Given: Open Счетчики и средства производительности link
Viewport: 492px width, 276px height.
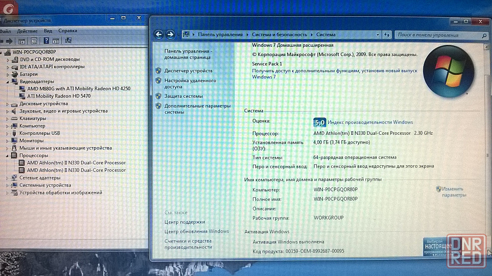Looking at the screenshot, I should pyautogui.click(x=188, y=244).
